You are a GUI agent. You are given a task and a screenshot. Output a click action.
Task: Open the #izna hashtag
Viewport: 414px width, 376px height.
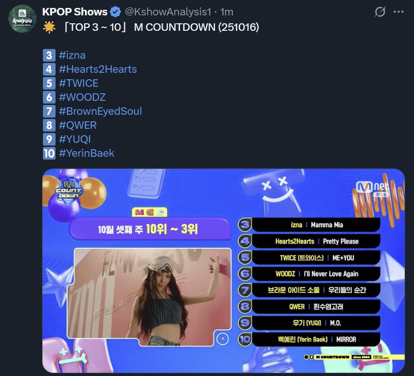[72, 56]
